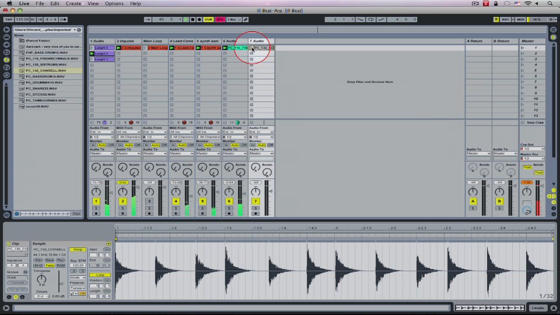This screenshot has height=315, width=560.
Task: Toggle the Follow arrow button
Action: pyautogui.click(x=148, y=19)
